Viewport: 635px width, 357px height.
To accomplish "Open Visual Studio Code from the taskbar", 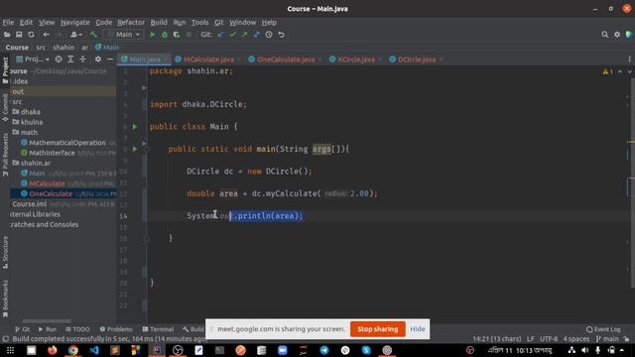I will point(94,350).
